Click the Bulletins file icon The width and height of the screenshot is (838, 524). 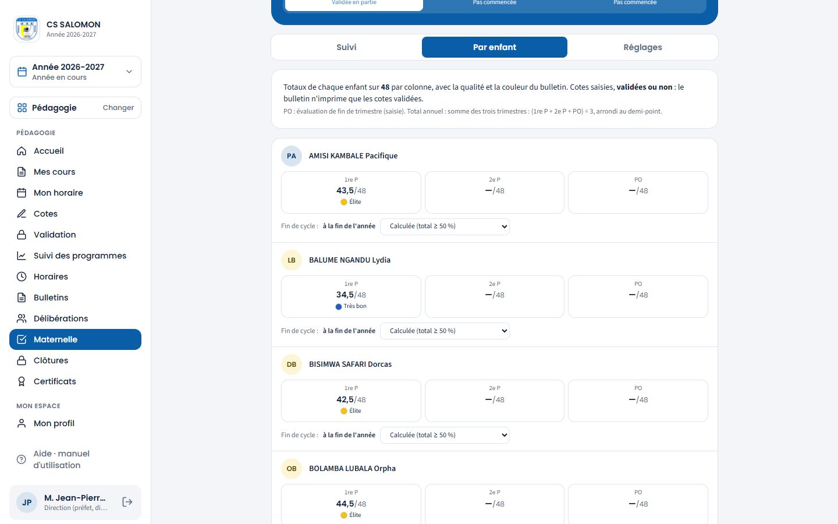point(22,298)
